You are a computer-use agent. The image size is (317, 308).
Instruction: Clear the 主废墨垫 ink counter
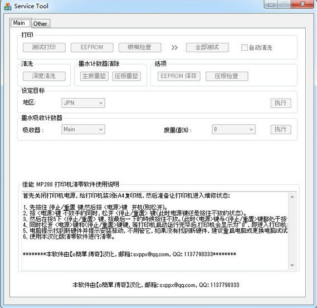[94, 76]
